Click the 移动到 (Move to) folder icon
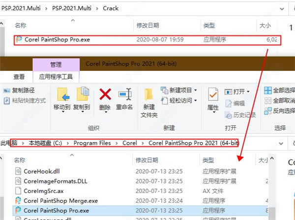The height and width of the screenshot is (220, 295). 63,94
